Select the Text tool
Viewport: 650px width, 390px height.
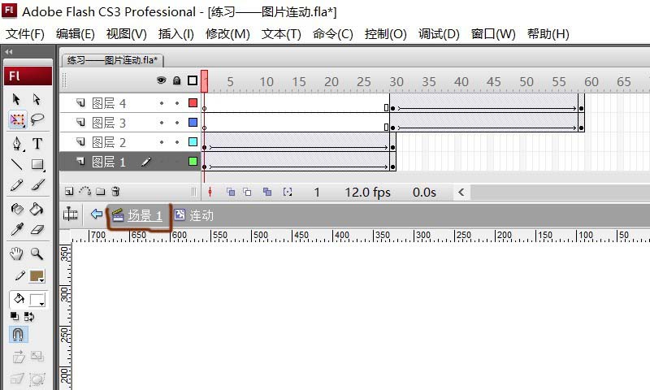[37, 143]
